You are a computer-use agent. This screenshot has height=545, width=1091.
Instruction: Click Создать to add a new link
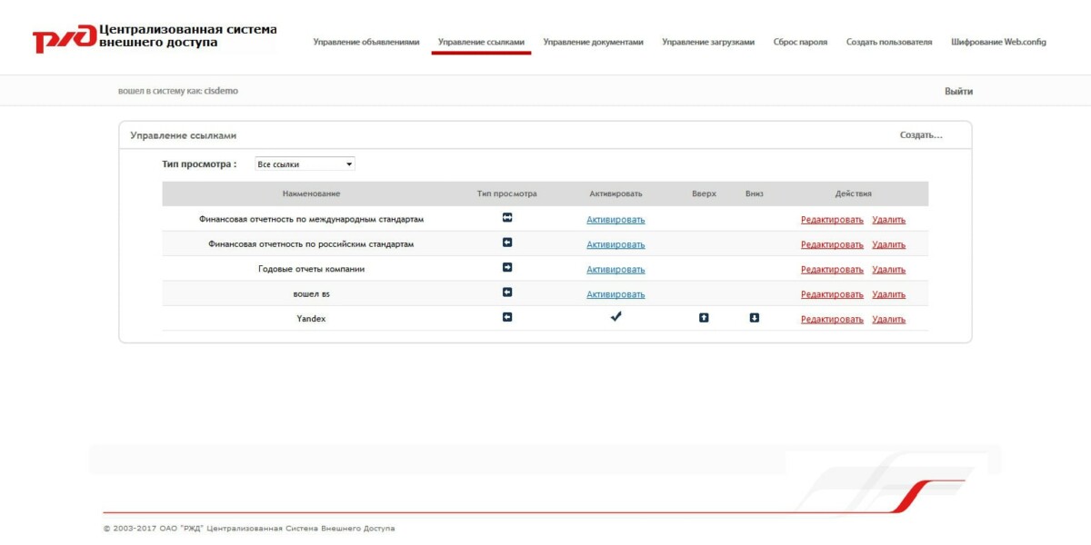[920, 134]
